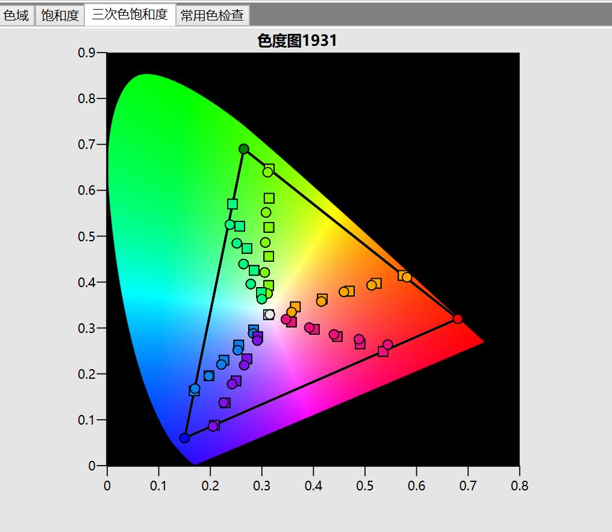Image resolution: width=612 pixels, height=532 pixels.
Task: Open the 饱和度 tab
Action: [x=60, y=15]
